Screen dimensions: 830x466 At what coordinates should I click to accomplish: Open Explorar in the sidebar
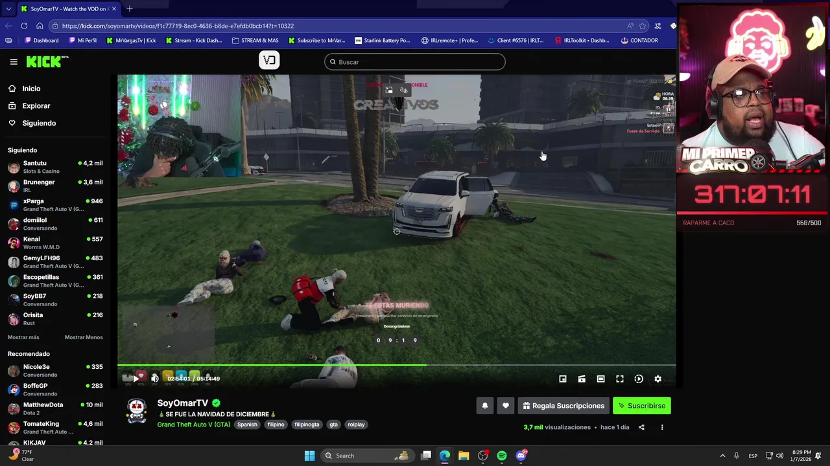click(36, 105)
